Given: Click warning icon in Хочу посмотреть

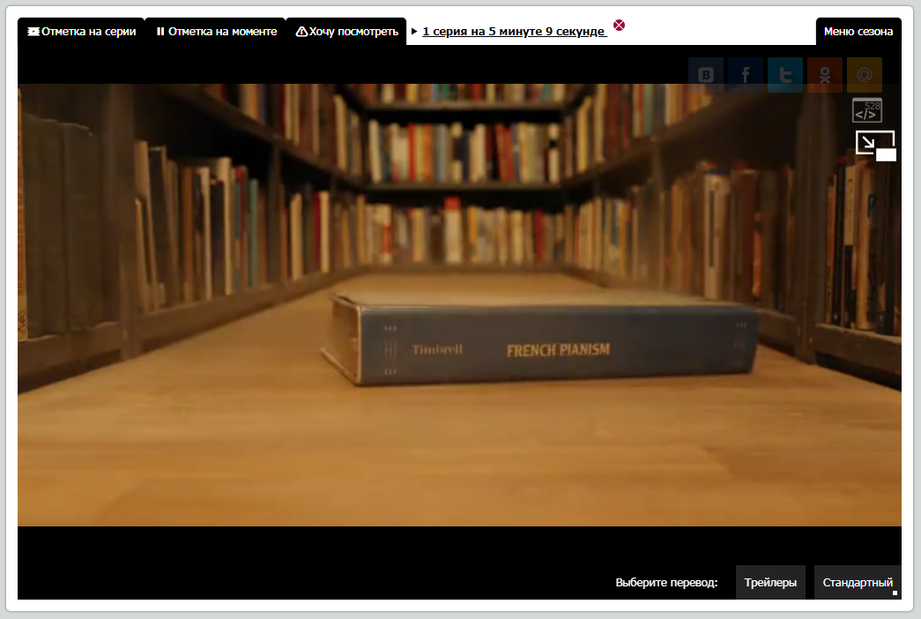Looking at the screenshot, I should click(x=301, y=31).
